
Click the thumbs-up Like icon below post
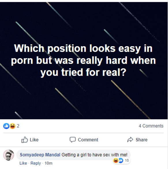click(x=25, y=140)
